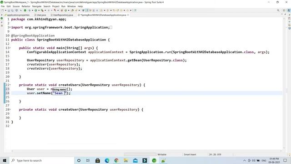Open the Project menu
This screenshot has width=291, height=164.
point(55,6)
